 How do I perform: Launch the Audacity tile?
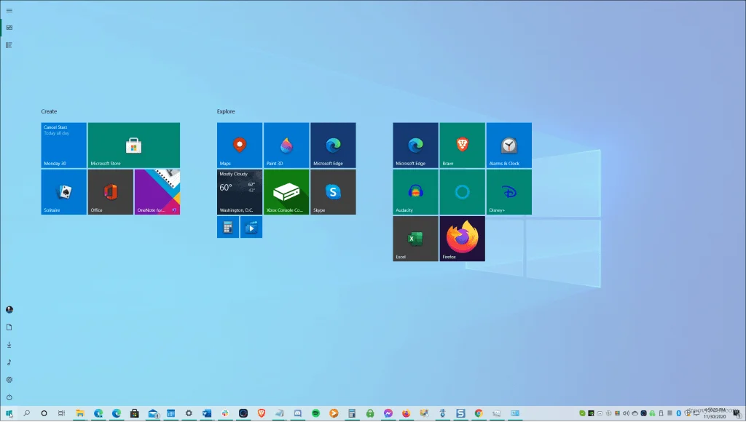[x=415, y=192]
